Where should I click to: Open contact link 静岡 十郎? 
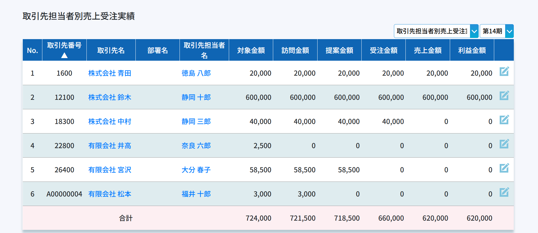[x=196, y=98]
